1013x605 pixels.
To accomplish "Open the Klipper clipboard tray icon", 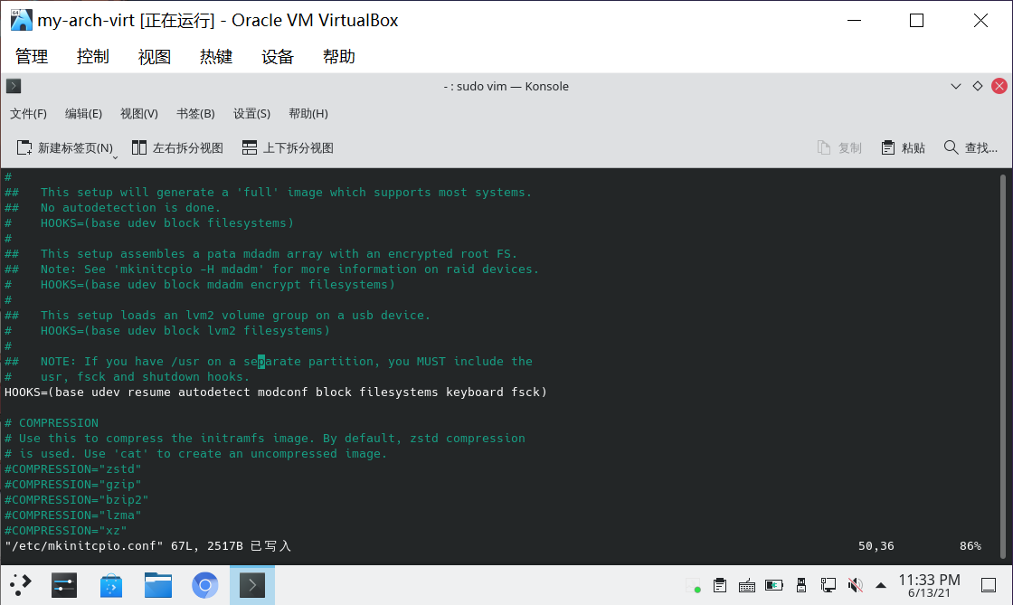I will [720, 585].
